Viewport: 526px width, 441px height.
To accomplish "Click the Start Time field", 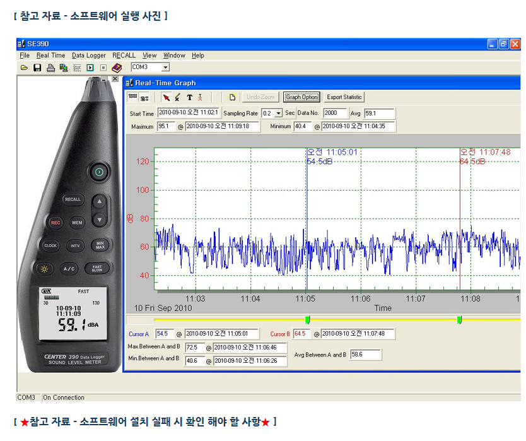I will point(189,113).
